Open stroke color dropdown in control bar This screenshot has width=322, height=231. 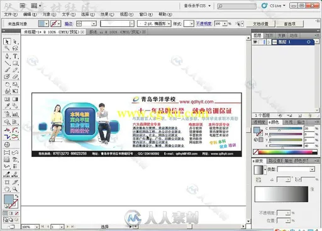(x=59, y=24)
